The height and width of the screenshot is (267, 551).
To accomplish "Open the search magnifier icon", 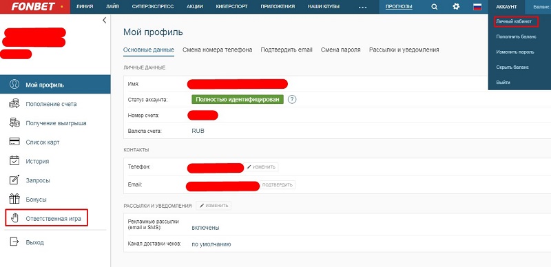I will pos(435,7).
